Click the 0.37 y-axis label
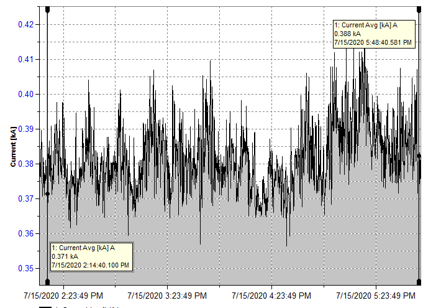 point(26,198)
